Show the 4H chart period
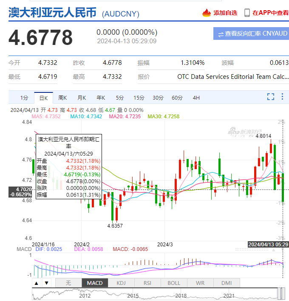The height and width of the screenshot is (301, 289). click(196, 98)
